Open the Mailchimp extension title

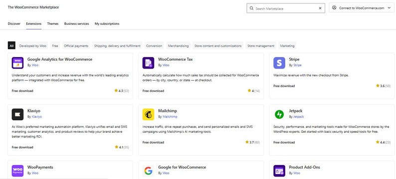[x=168, y=111]
